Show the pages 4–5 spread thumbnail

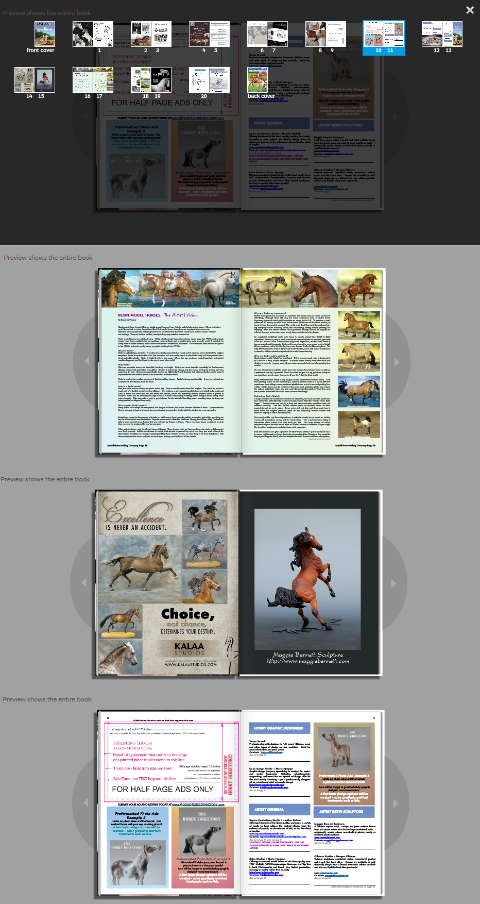point(209,35)
